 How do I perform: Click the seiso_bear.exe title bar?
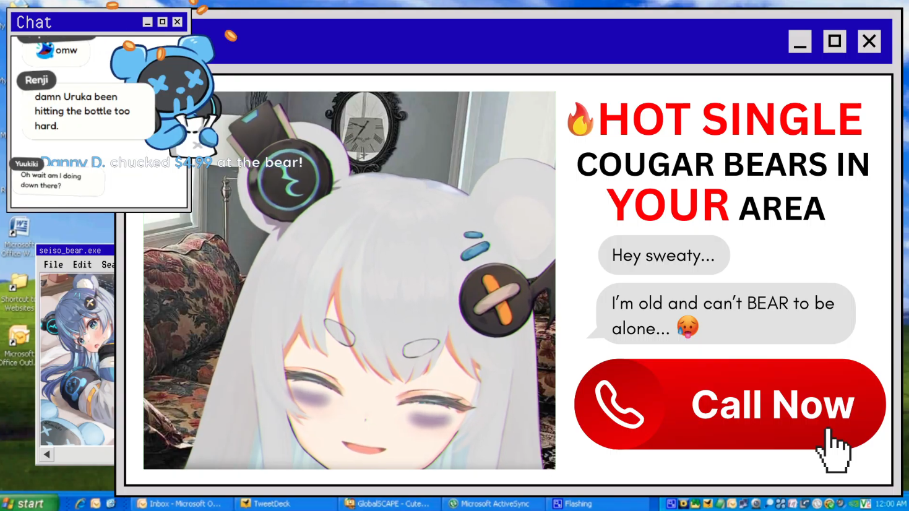click(75, 250)
